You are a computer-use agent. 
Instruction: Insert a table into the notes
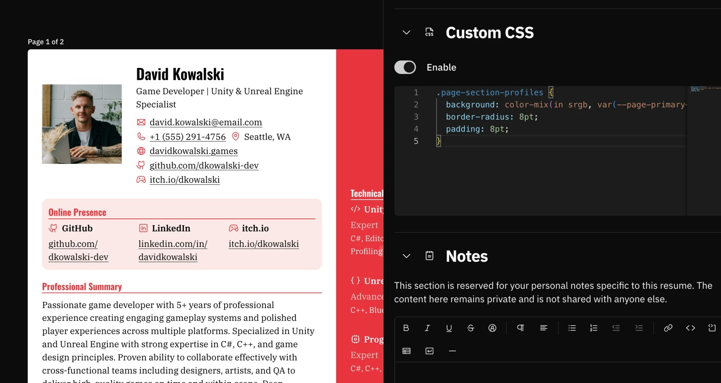pos(407,351)
